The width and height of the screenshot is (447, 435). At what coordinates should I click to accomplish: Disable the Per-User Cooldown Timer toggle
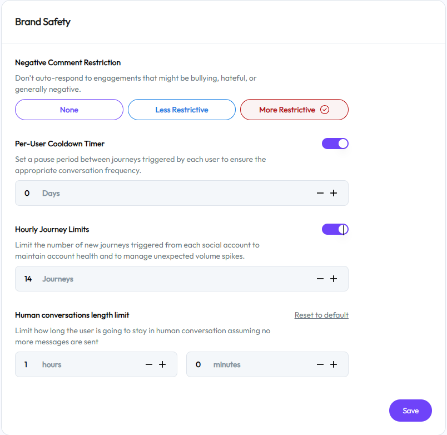[335, 144]
